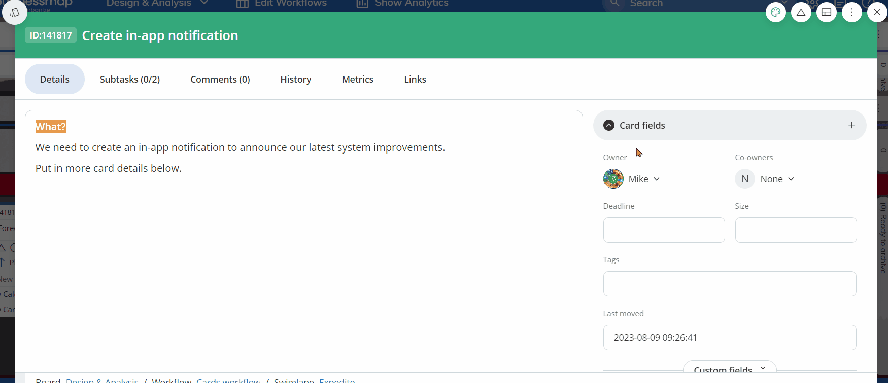Click the Size input field
Image resolution: width=888 pixels, height=383 pixels.
[796, 230]
